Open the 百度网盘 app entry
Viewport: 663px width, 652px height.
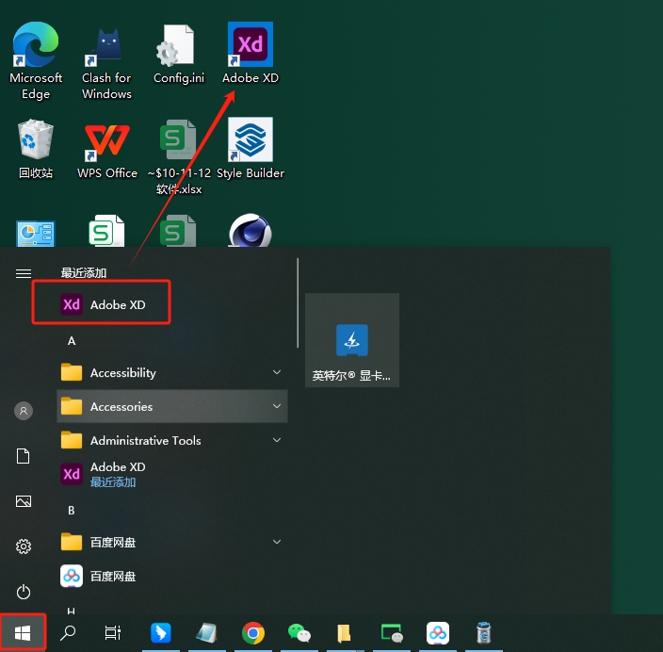point(172,576)
